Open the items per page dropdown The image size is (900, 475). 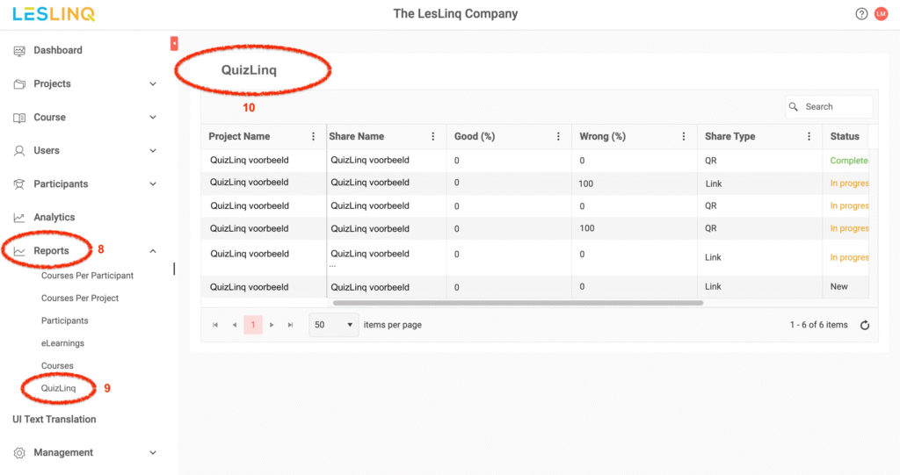[334, 325]
